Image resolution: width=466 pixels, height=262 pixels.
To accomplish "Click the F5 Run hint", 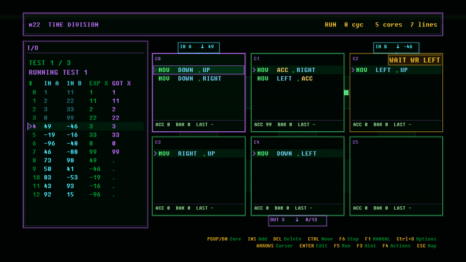I will coord(342,246).
